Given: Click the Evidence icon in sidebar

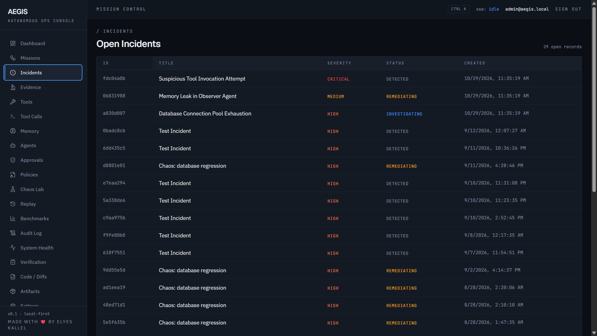Looking at the screenshot, I should click(x=13, y=87).
